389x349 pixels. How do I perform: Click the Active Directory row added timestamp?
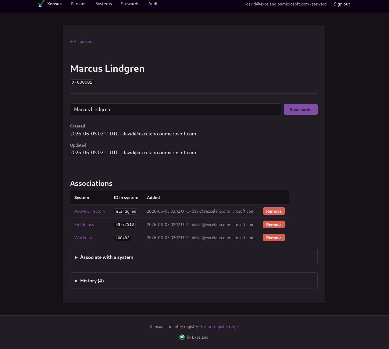[x=201, y=211]
